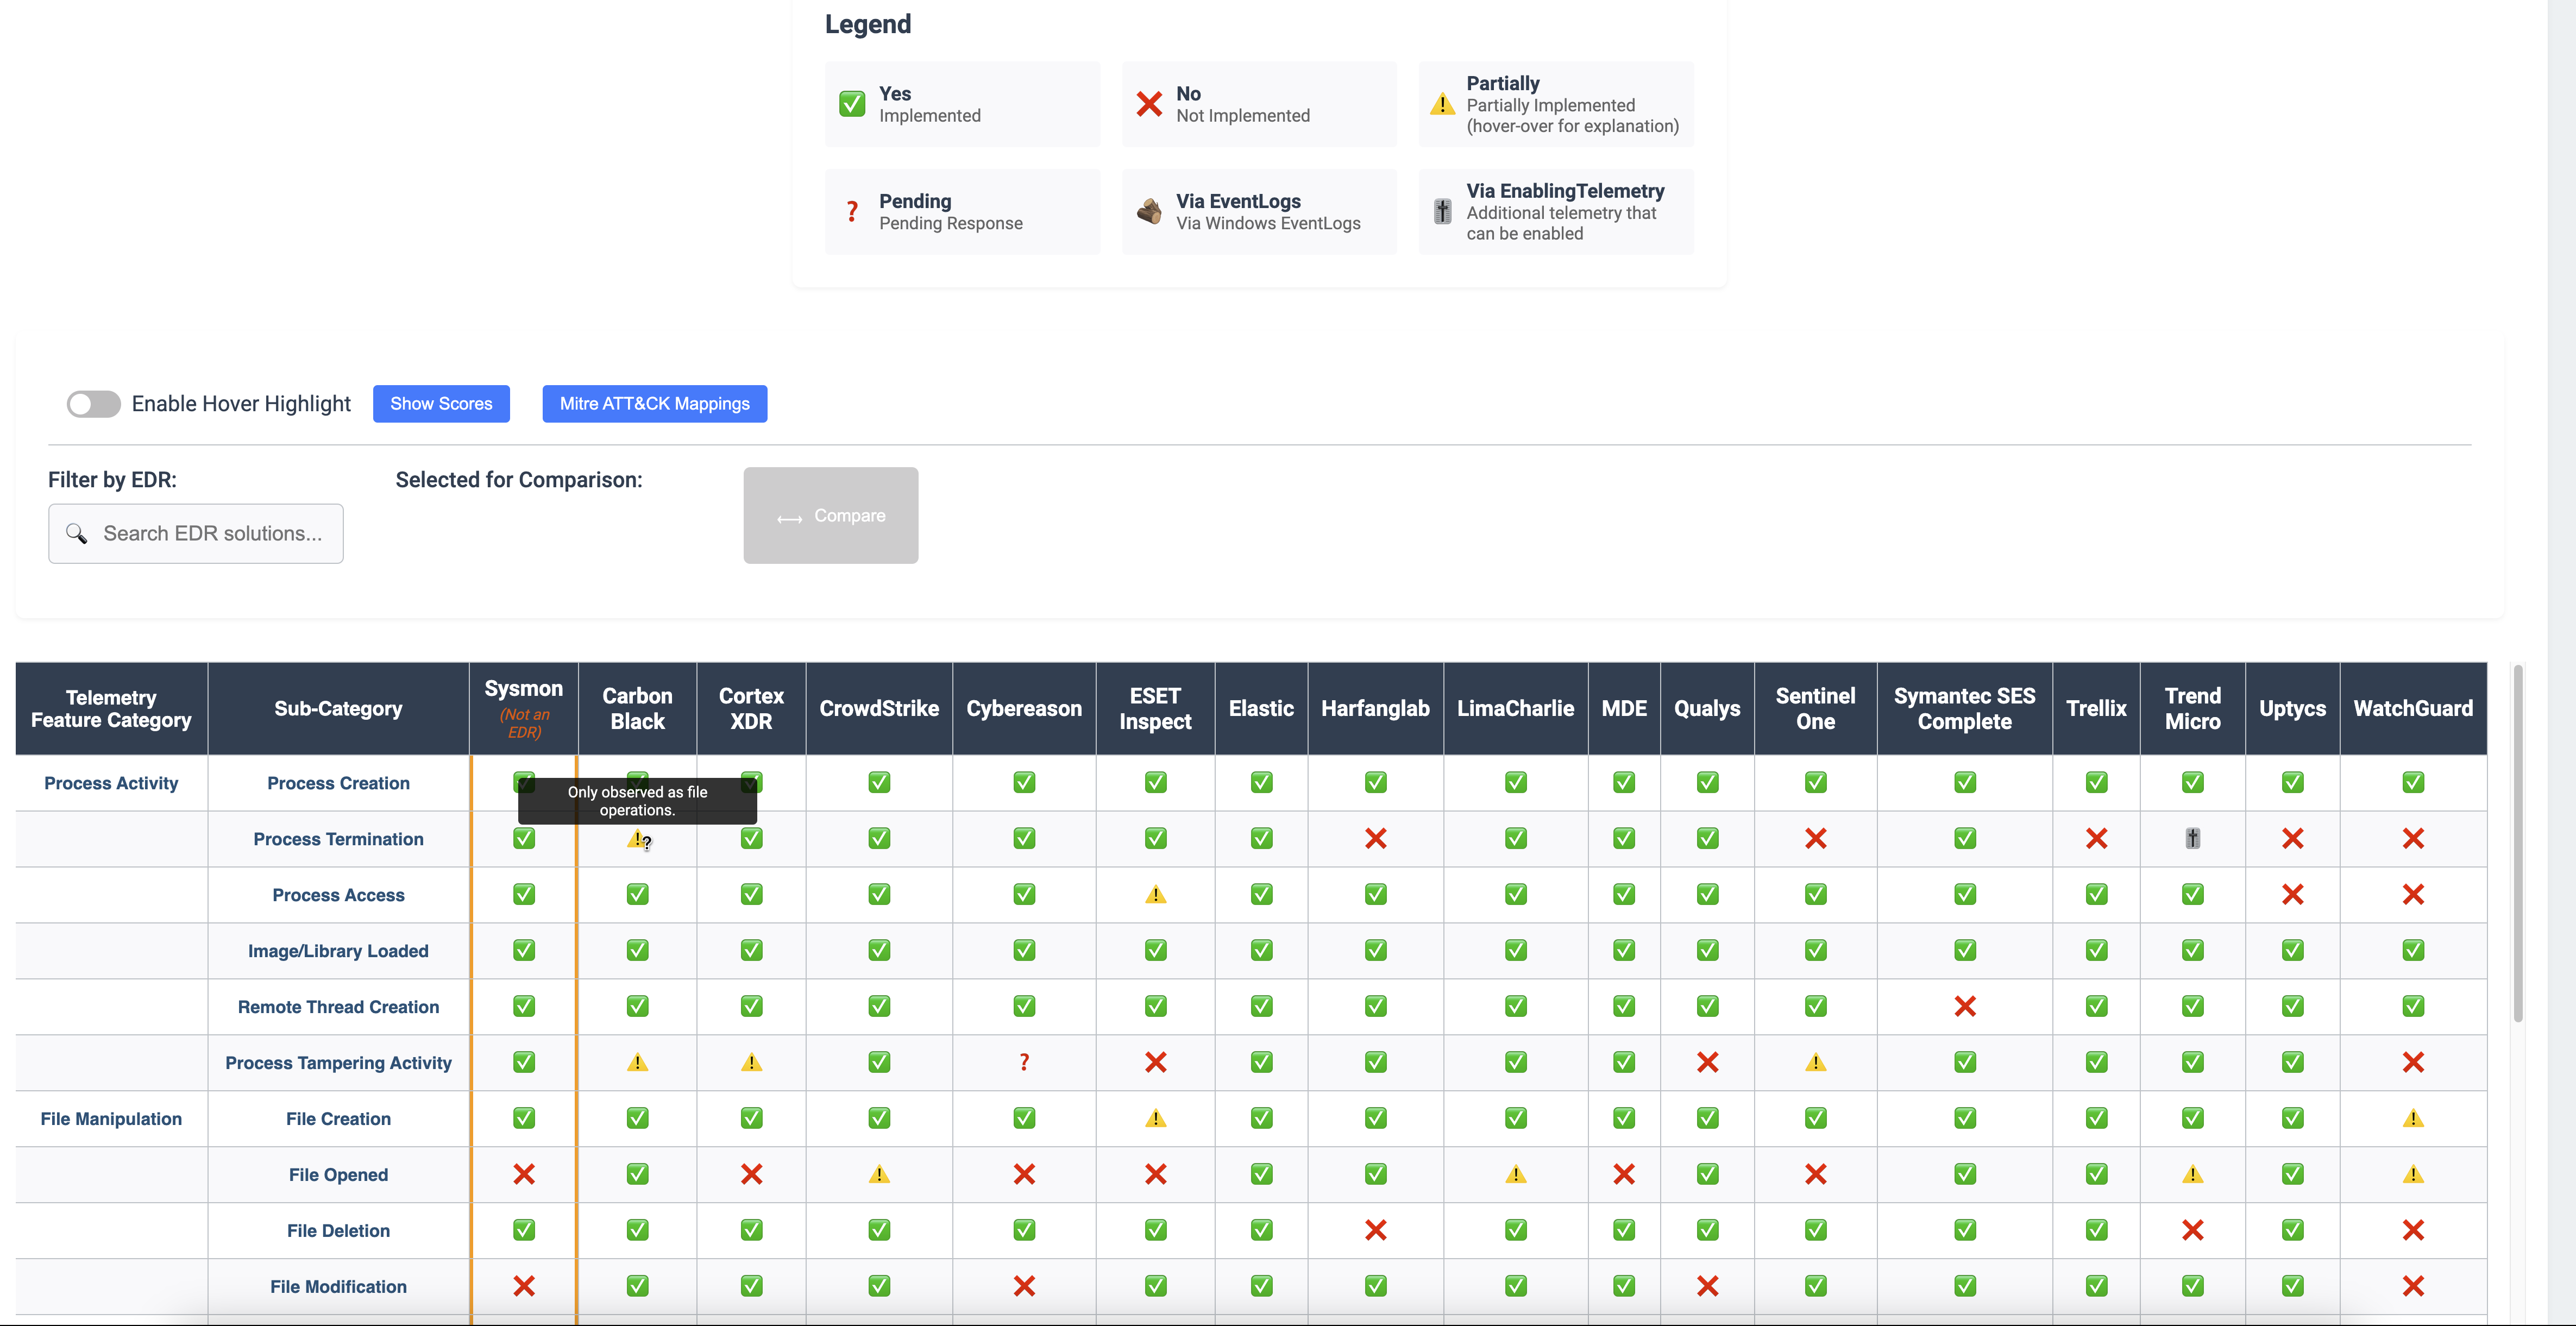Open Mitre ATT&CK Mappings
The height and width of the screenshot is (1326, 2576).
[x=654, y=404]
